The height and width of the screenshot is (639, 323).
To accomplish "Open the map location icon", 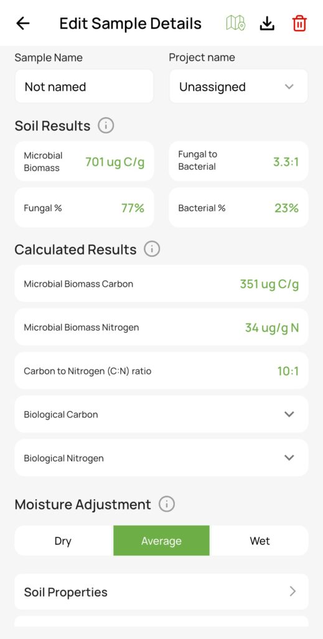I will pos(235,23).
